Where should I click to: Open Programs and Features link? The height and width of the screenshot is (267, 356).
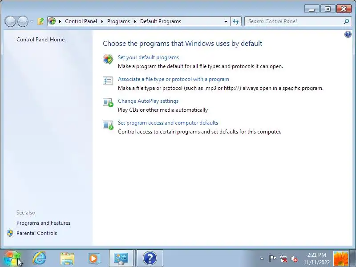(x=43, y=223)
